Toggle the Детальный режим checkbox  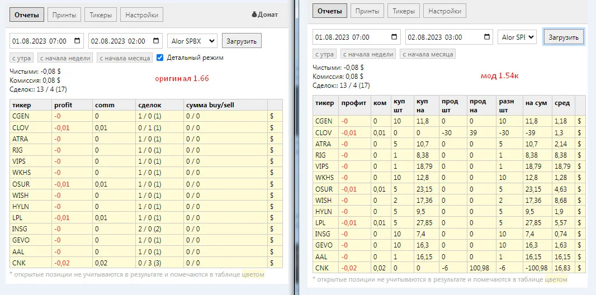click(x=160, y=58)
